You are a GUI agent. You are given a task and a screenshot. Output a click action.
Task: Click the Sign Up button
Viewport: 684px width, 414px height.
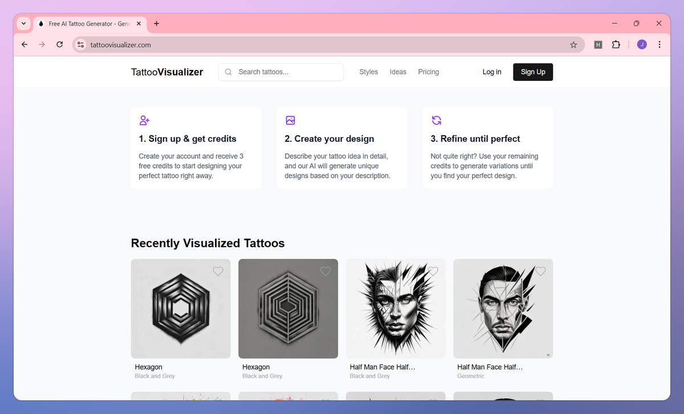[532, 72]
